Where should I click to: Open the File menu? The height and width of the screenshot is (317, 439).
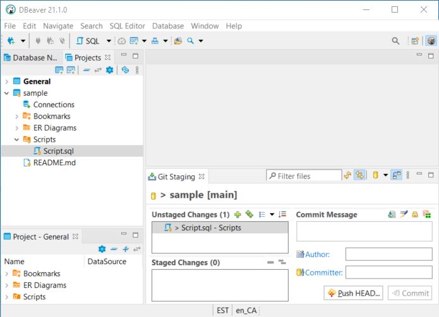point(10,26)
